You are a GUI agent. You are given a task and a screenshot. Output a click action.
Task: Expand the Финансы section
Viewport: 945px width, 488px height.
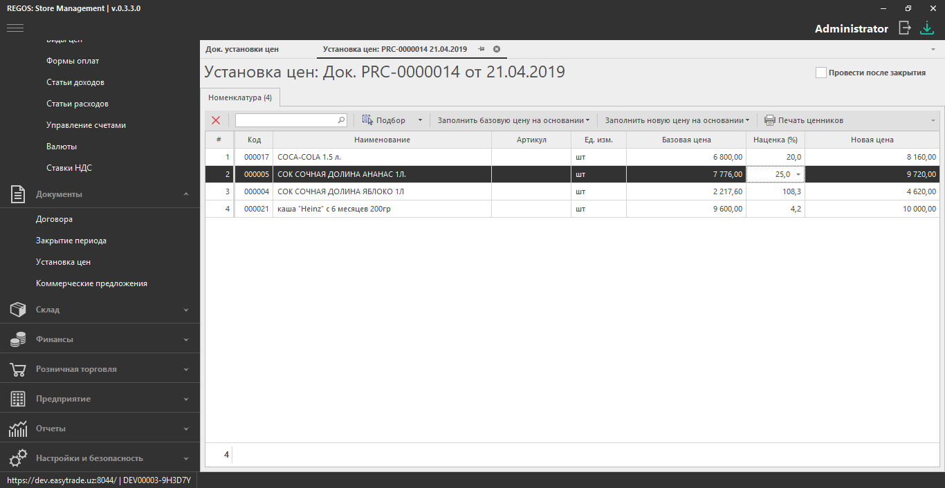click(186, 340)
